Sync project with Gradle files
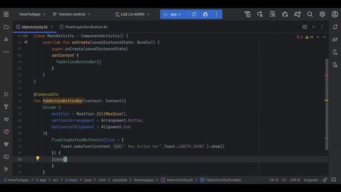The width and height of the screenshot is (341, 192). pos(297,14)
